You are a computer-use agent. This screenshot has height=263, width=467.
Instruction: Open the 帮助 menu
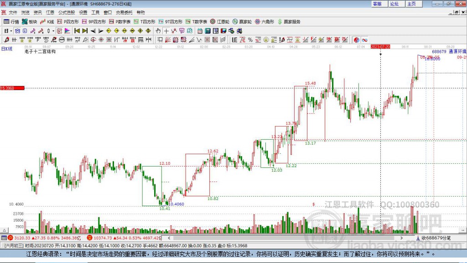tap(140, 12)
